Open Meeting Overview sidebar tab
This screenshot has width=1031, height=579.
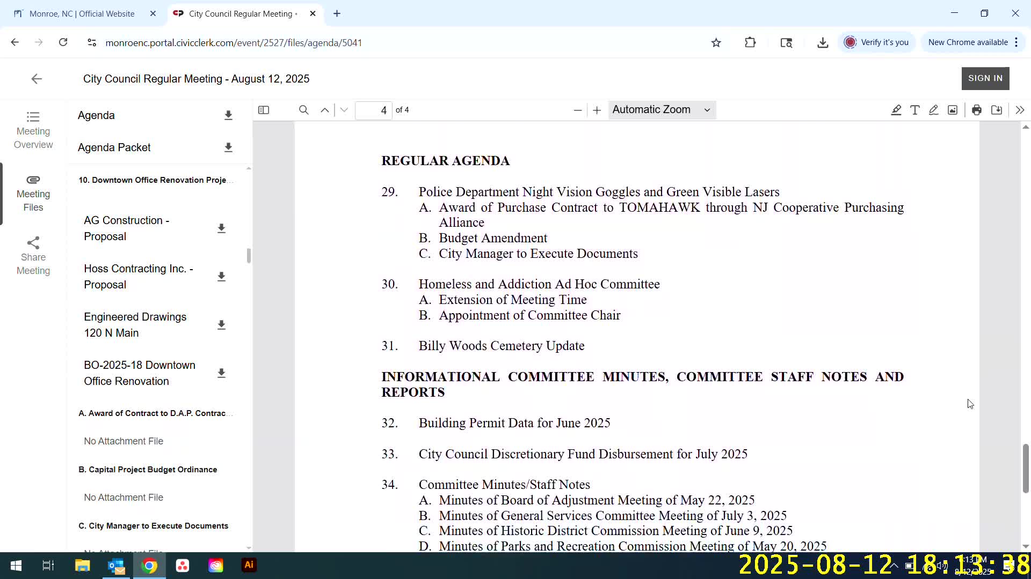click(33, 130)
